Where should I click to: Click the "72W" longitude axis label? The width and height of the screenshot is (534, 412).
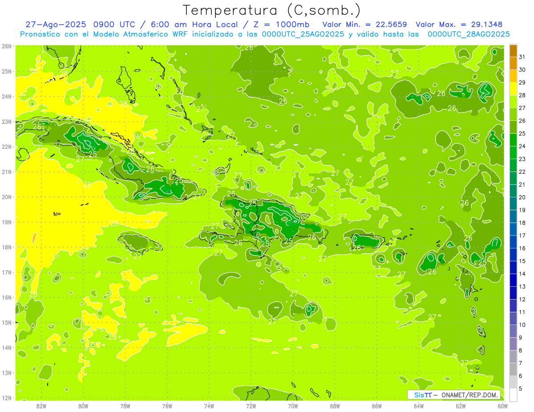coord(251,406)
